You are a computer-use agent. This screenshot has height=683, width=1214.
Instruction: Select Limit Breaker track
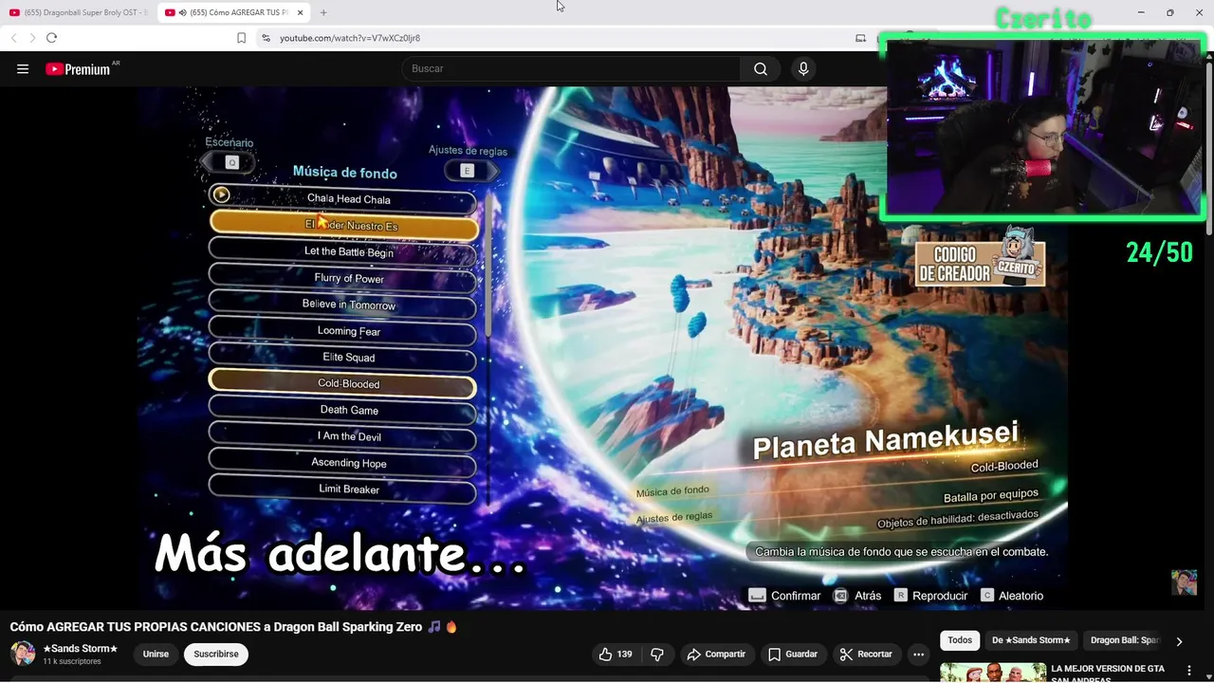[342, 489]
